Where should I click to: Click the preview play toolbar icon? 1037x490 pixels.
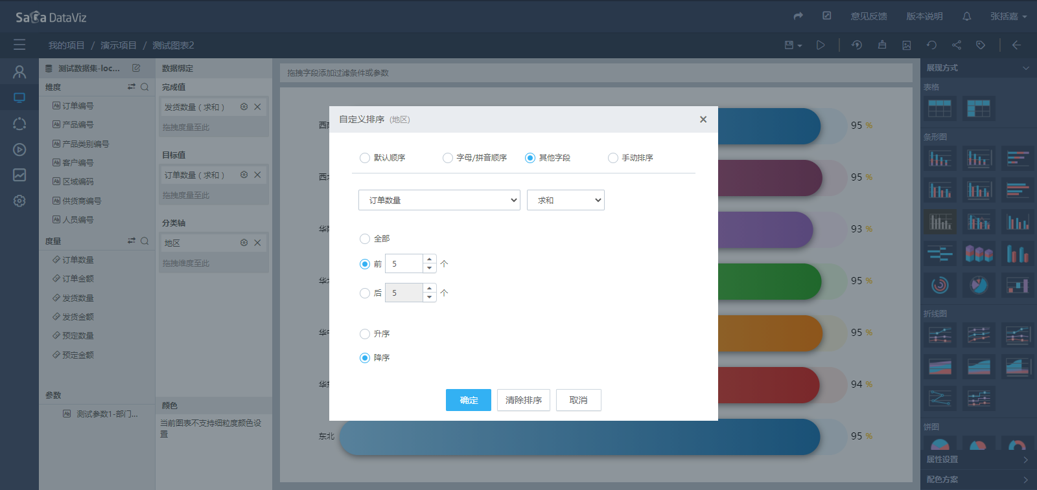tap(821, 45)
